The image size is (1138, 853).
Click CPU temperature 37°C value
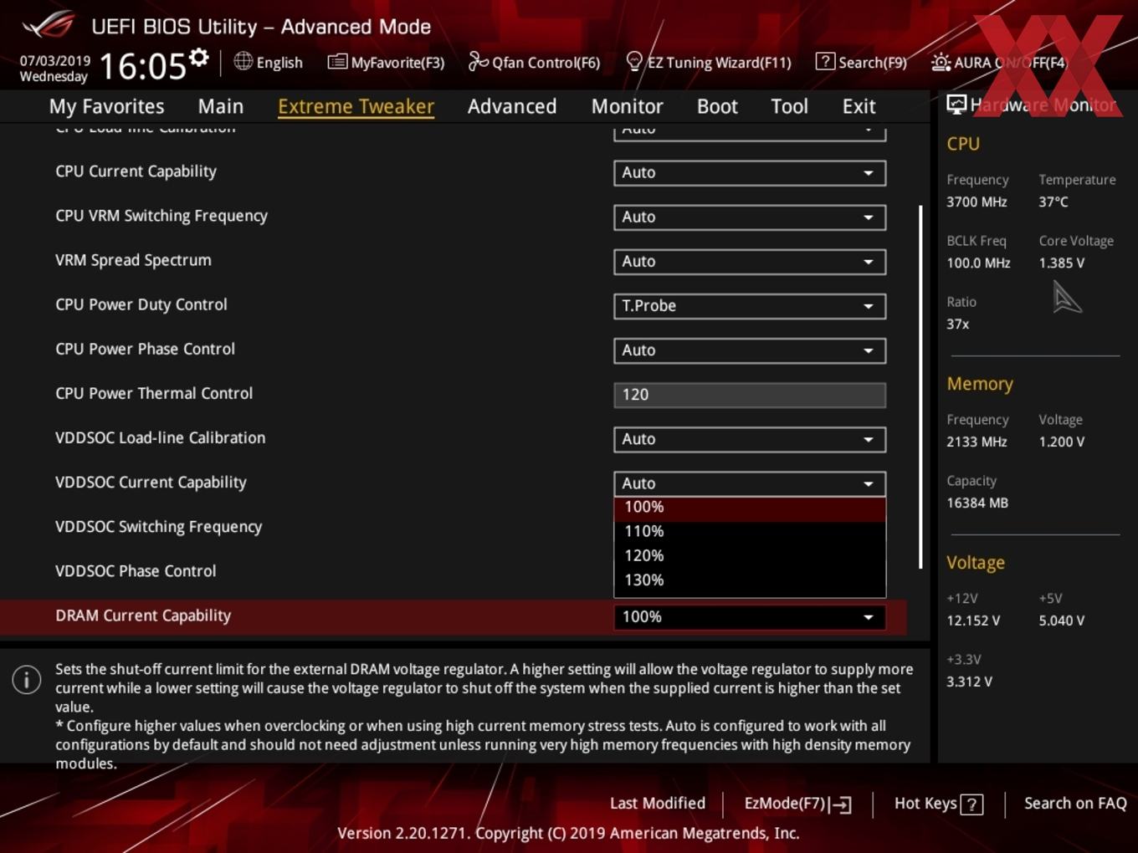[1053, 202]
